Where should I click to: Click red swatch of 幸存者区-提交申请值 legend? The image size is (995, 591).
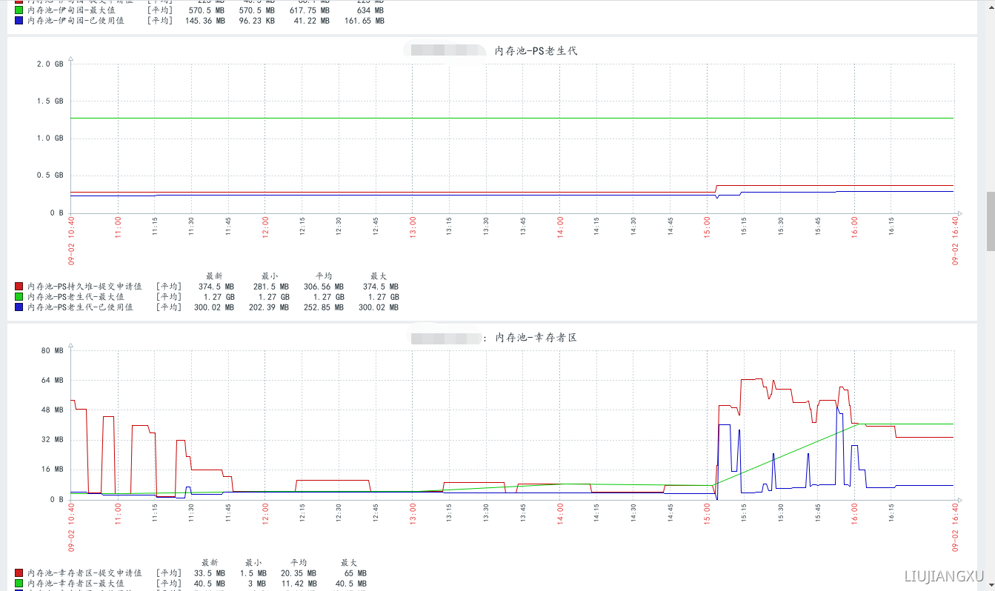click(19, 573)
